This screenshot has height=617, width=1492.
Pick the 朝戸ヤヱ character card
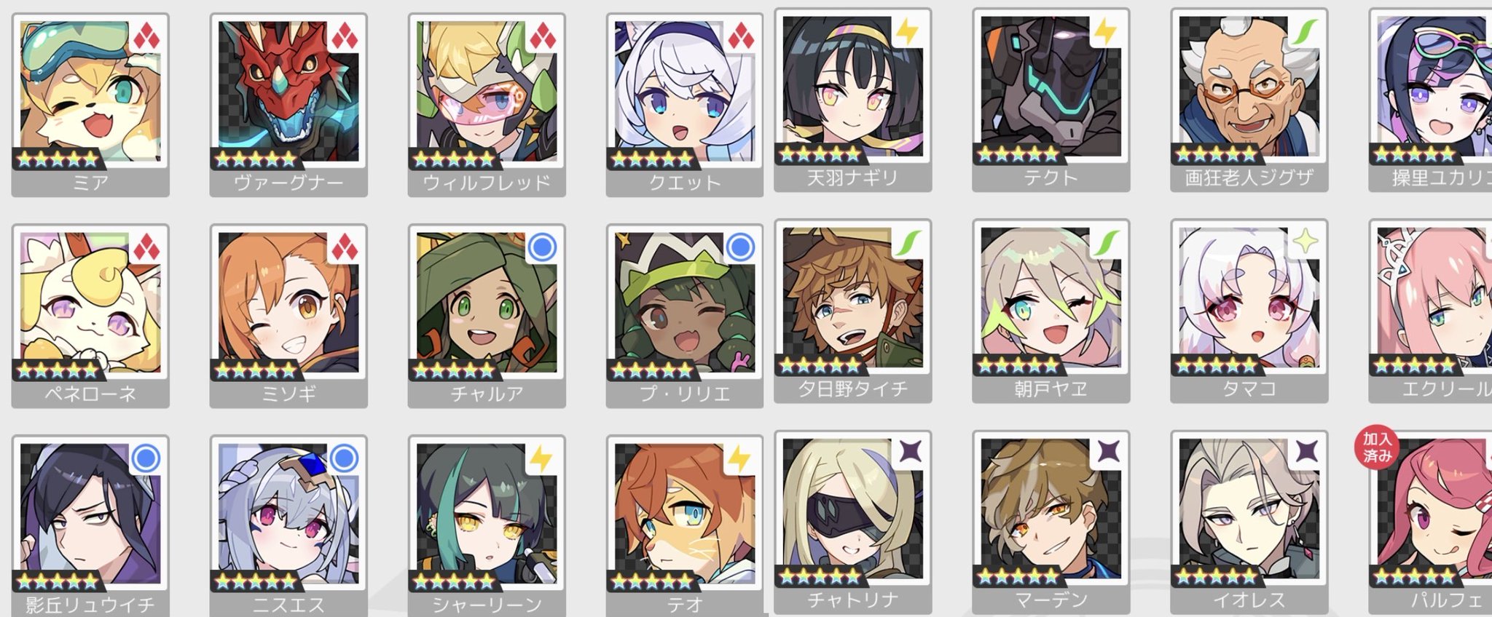[x=1051, y=311]
